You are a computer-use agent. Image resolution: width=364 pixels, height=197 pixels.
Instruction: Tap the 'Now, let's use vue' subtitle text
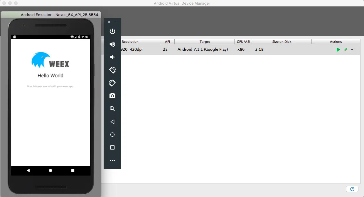[x=50, y=86]
